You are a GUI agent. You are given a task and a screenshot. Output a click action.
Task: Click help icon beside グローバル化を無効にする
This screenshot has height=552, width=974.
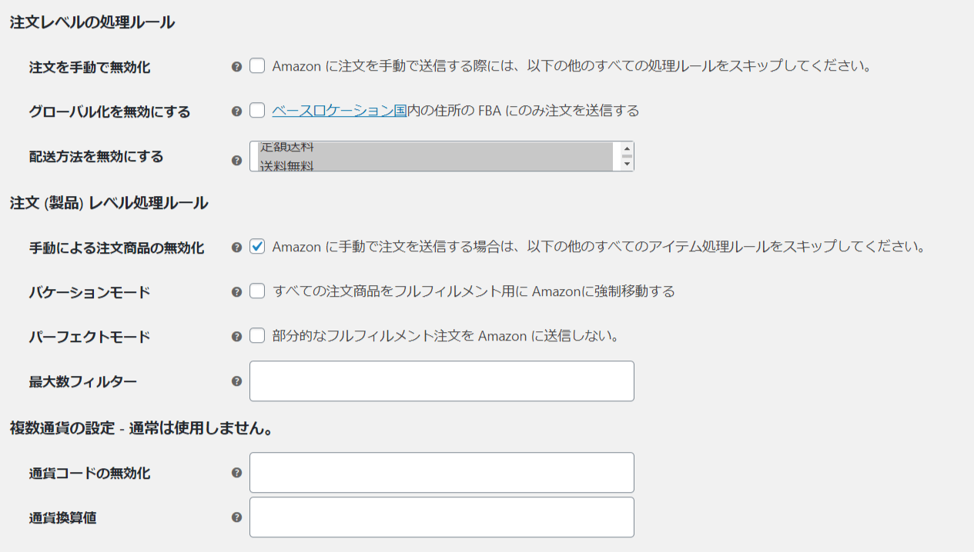pos(236,111)
